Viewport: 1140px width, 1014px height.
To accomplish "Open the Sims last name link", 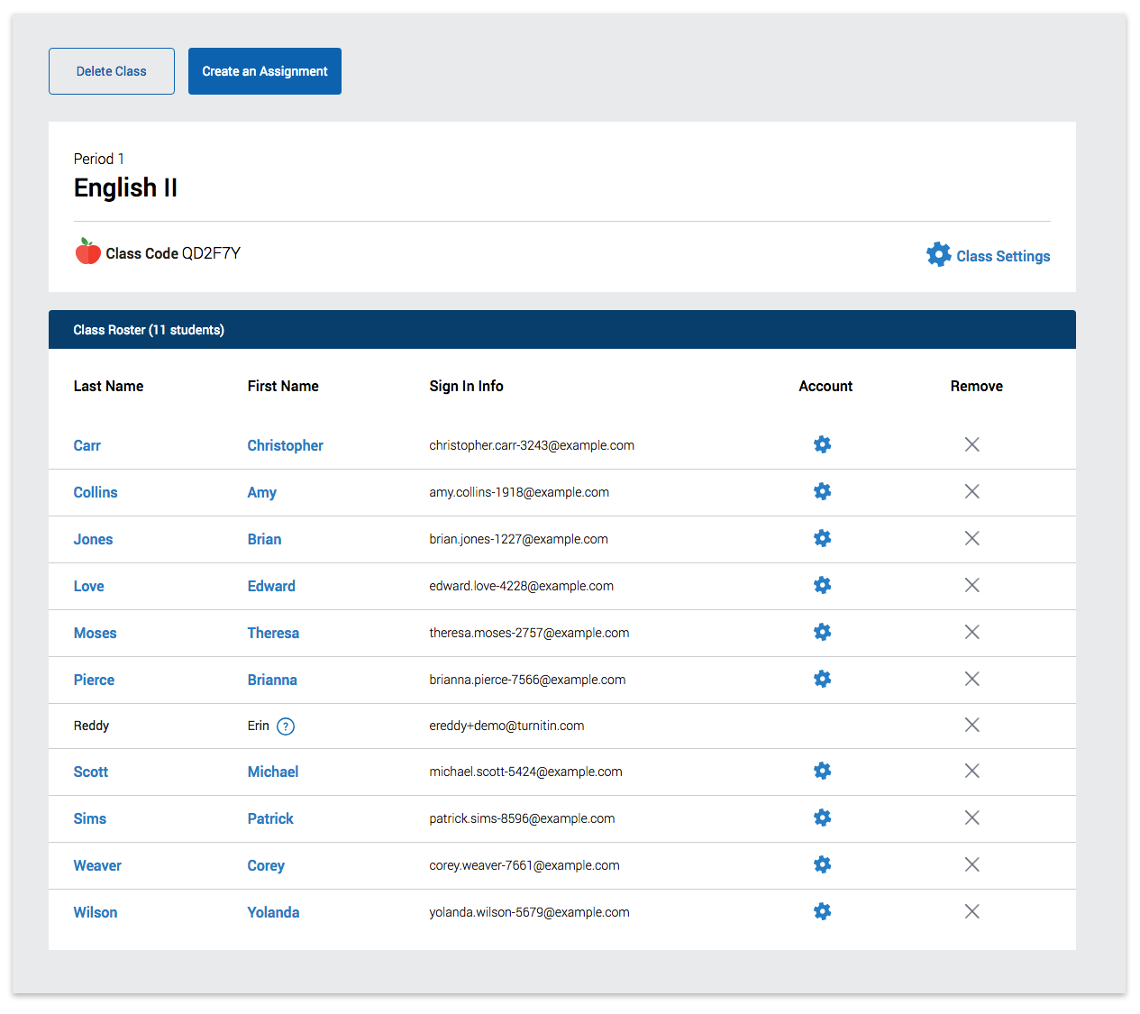I will coord(90,818).
